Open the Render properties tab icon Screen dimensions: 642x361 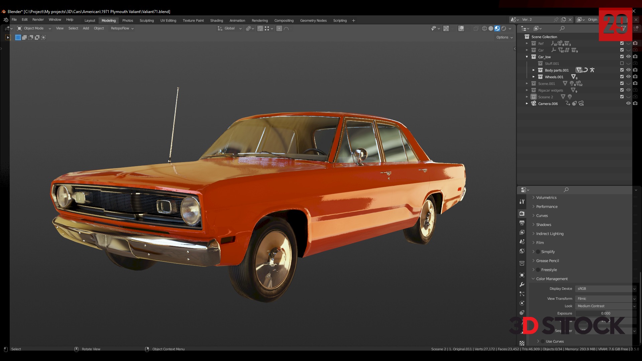pyautogui.click(x=522, y=214)
